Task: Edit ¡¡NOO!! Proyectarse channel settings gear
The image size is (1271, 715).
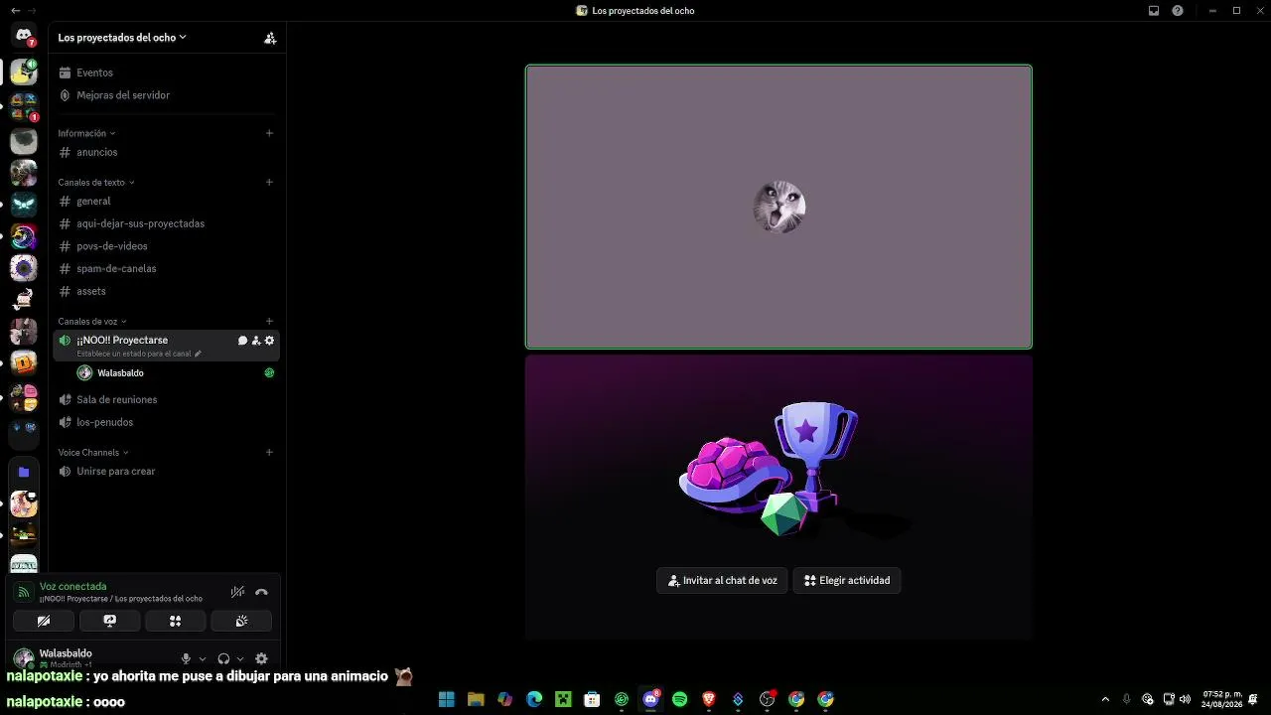Action: pyautogui.click(x=269, y=341)
